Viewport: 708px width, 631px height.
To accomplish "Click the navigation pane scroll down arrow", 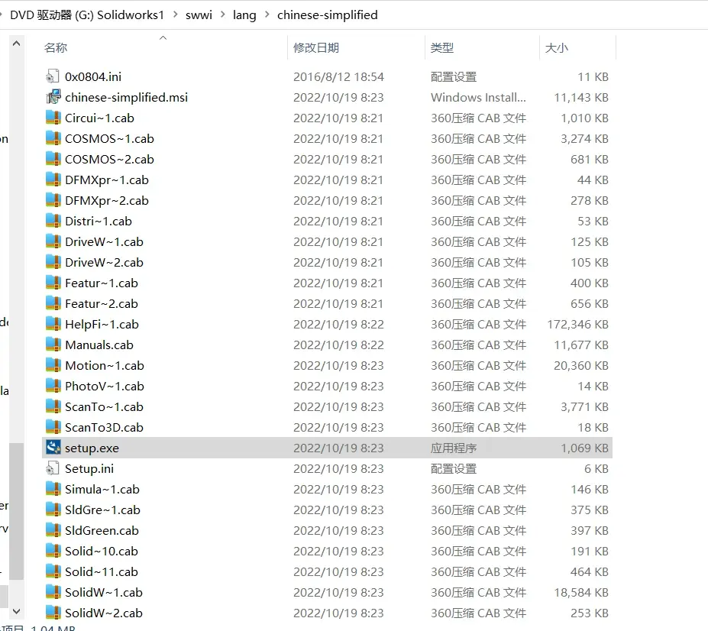I will pyautogui.click(x=16, y=612).
